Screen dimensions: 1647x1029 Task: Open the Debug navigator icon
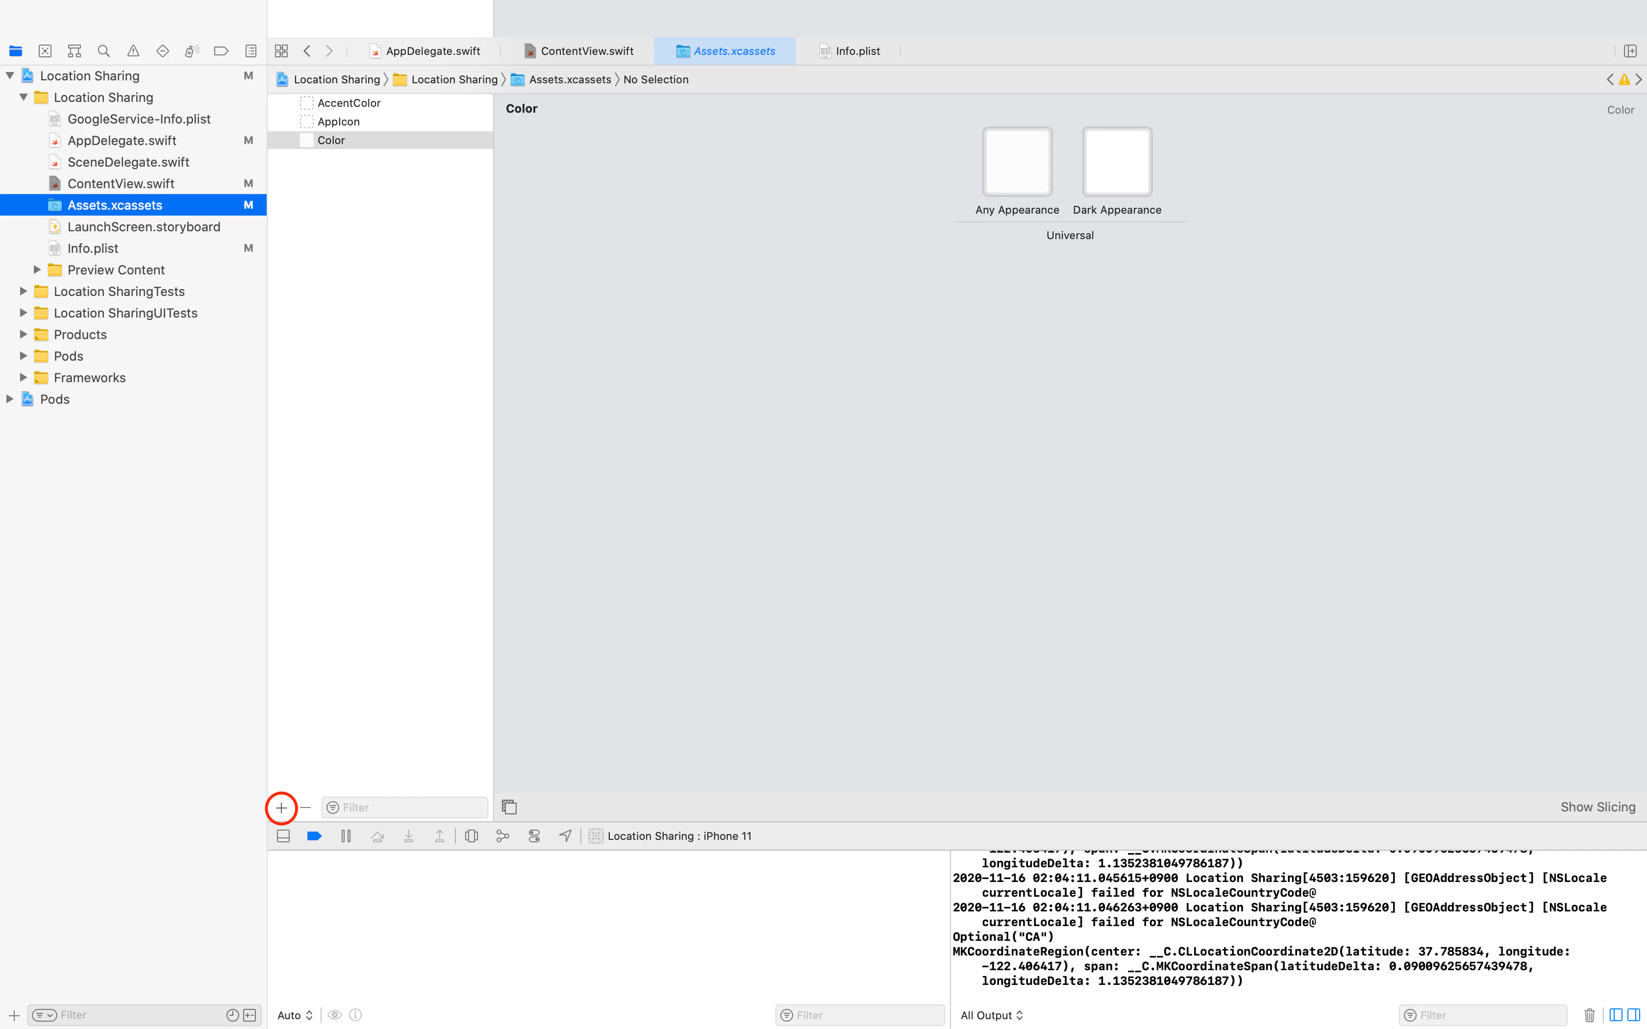192,51
